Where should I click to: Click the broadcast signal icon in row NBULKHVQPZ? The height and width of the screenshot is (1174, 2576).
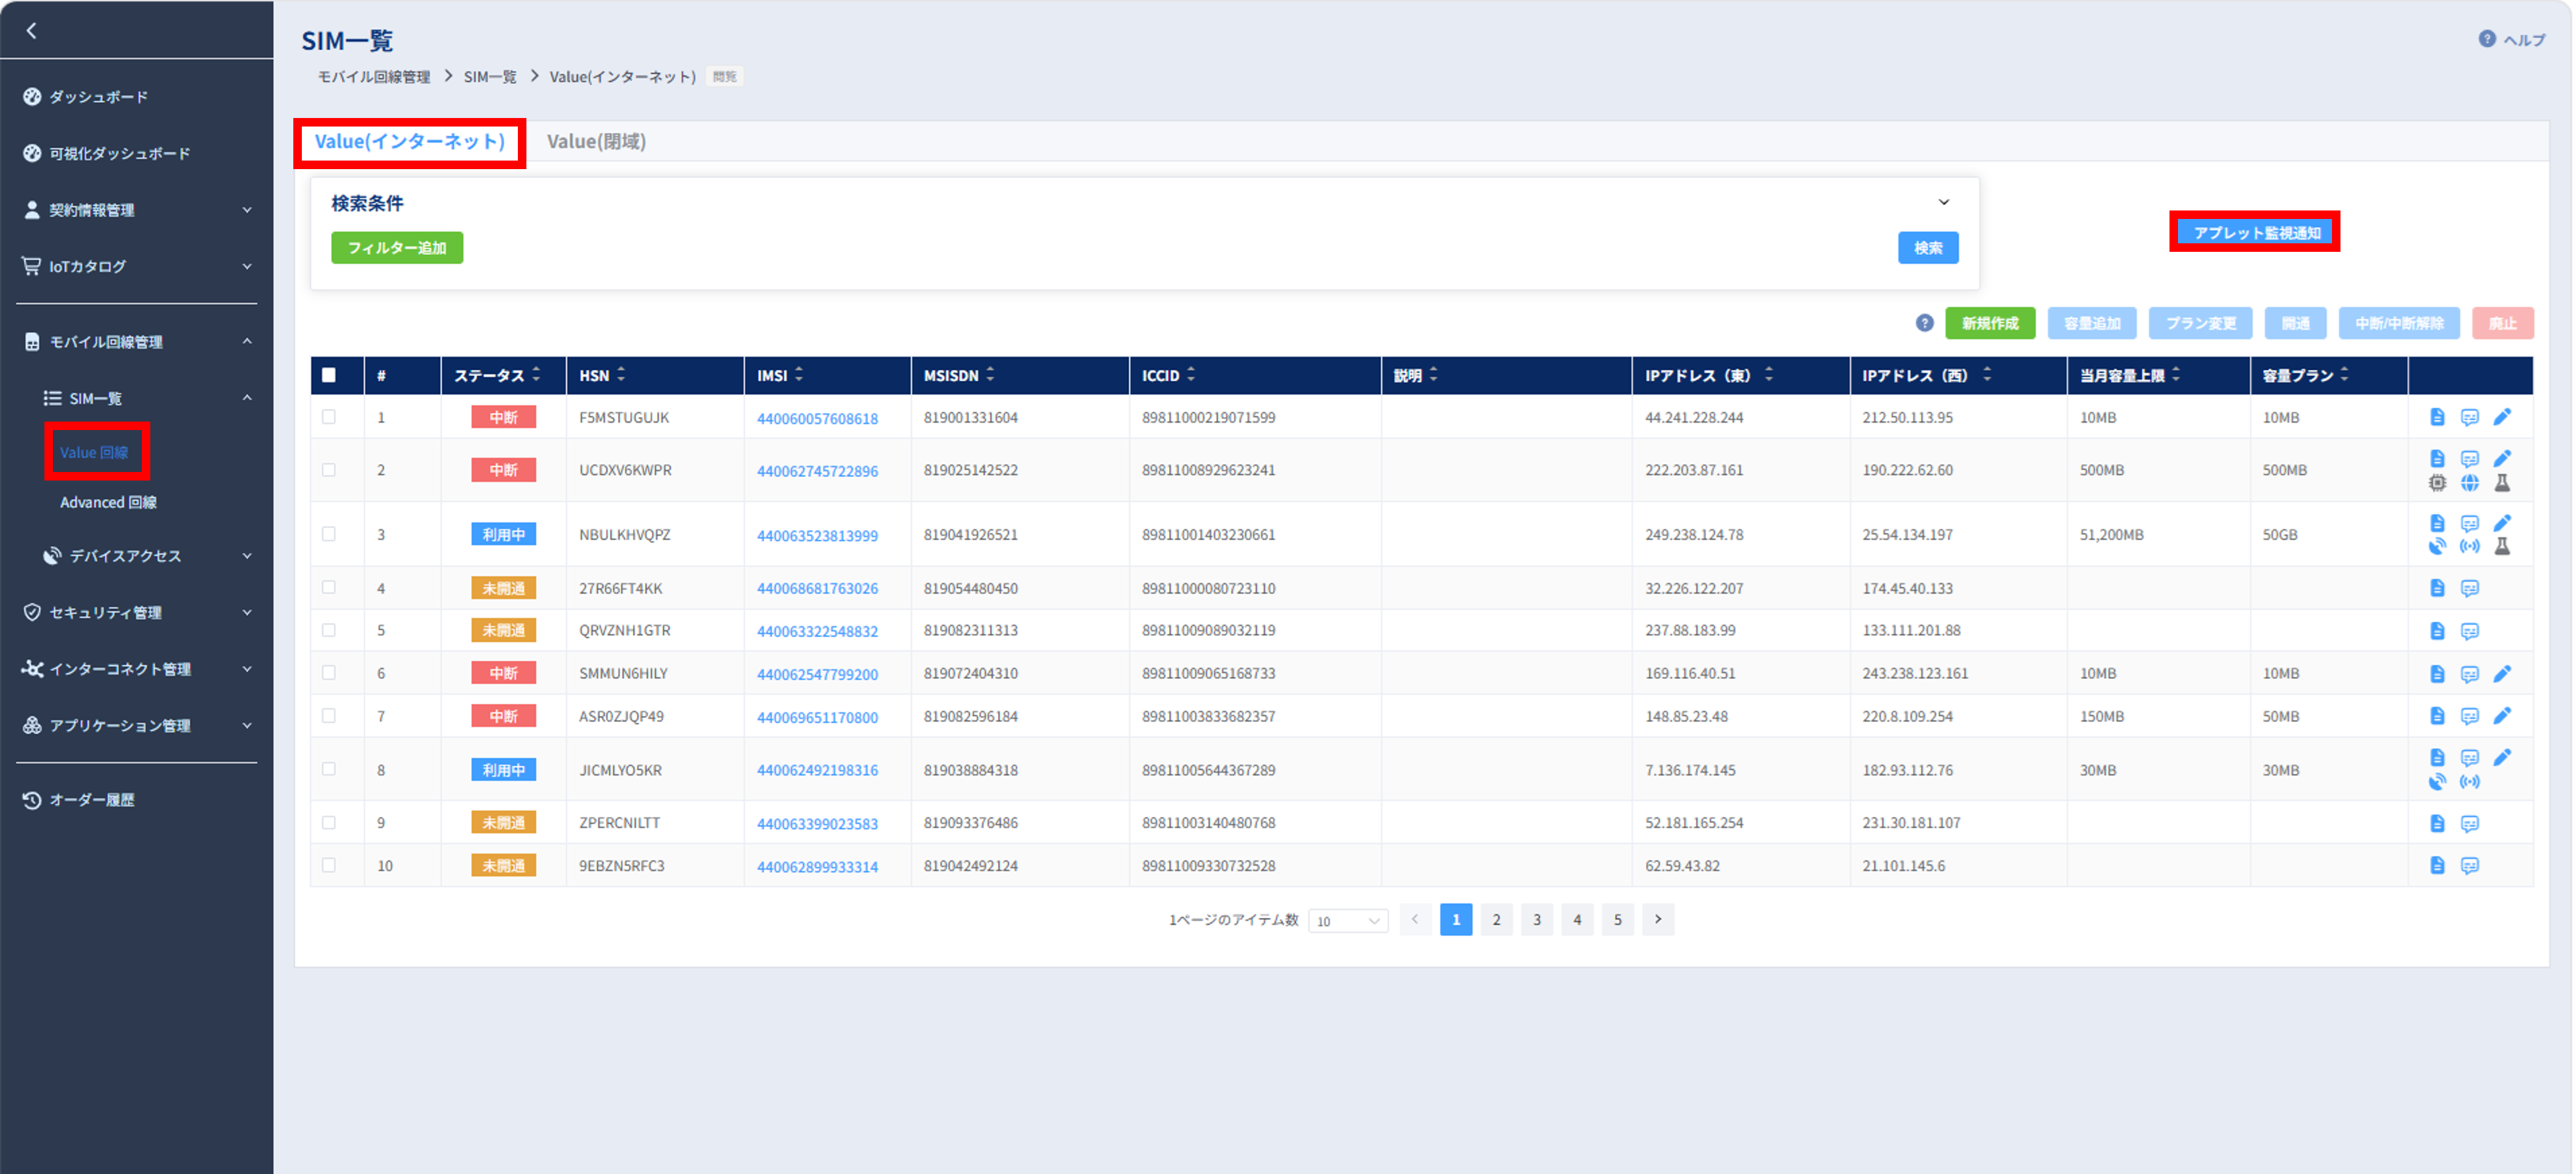point(2469,546)
